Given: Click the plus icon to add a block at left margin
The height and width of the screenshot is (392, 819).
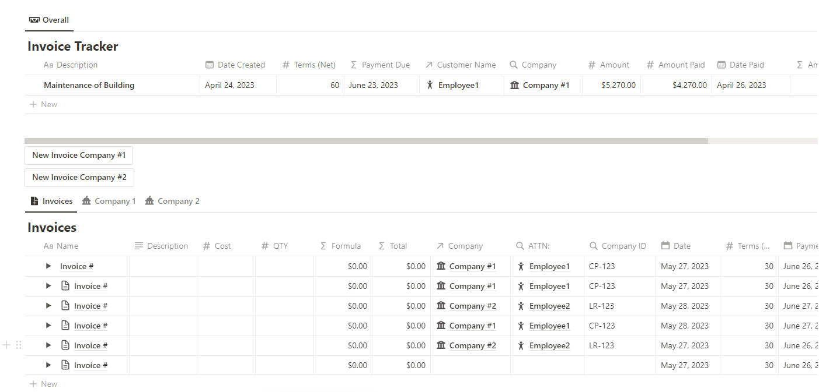Looking at the screenshot, I should coord(6,345).
